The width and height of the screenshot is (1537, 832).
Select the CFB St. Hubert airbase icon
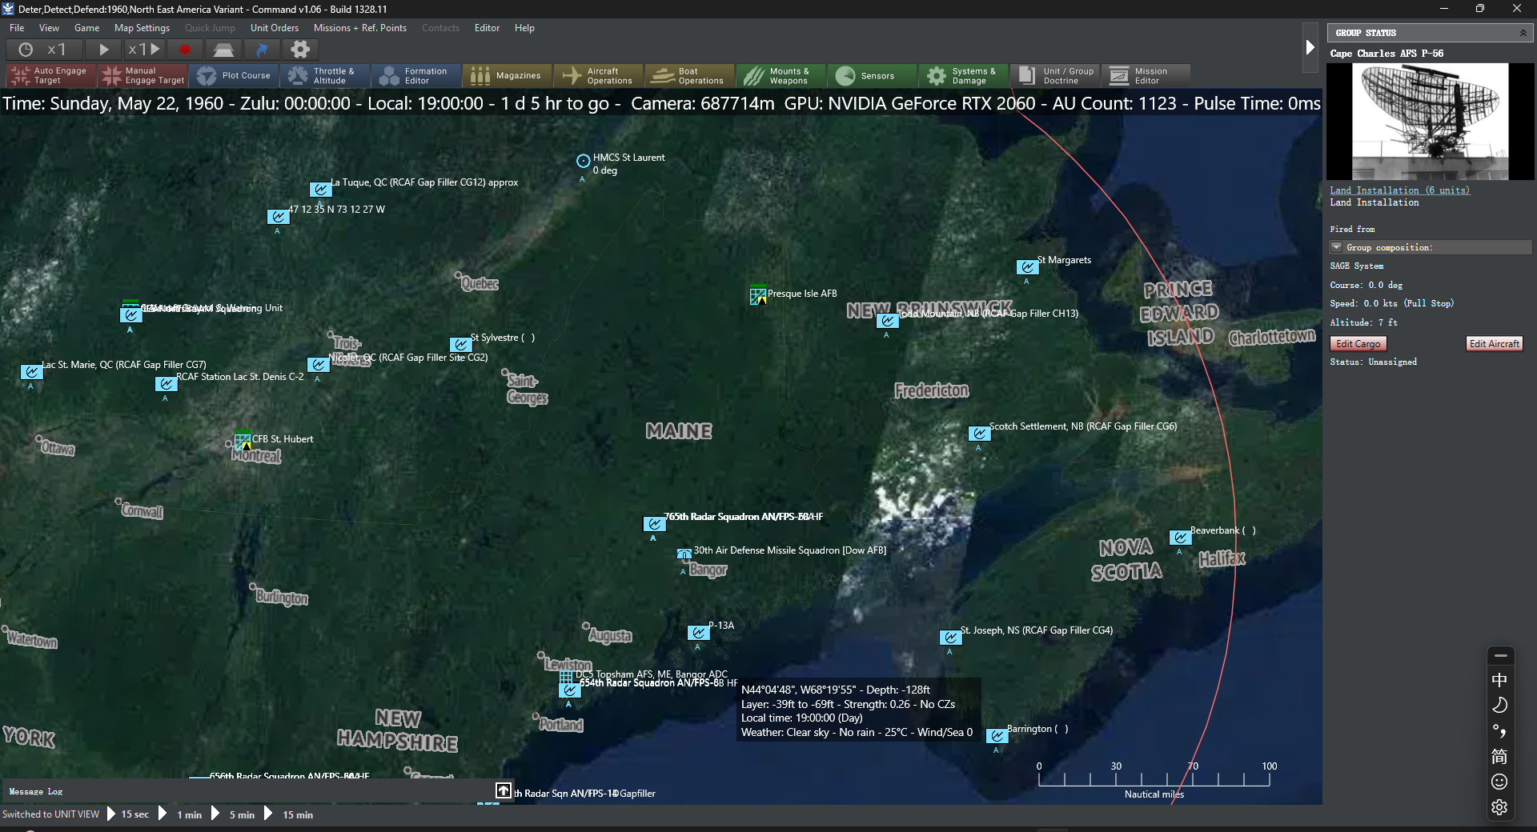[x=243, y=441]
